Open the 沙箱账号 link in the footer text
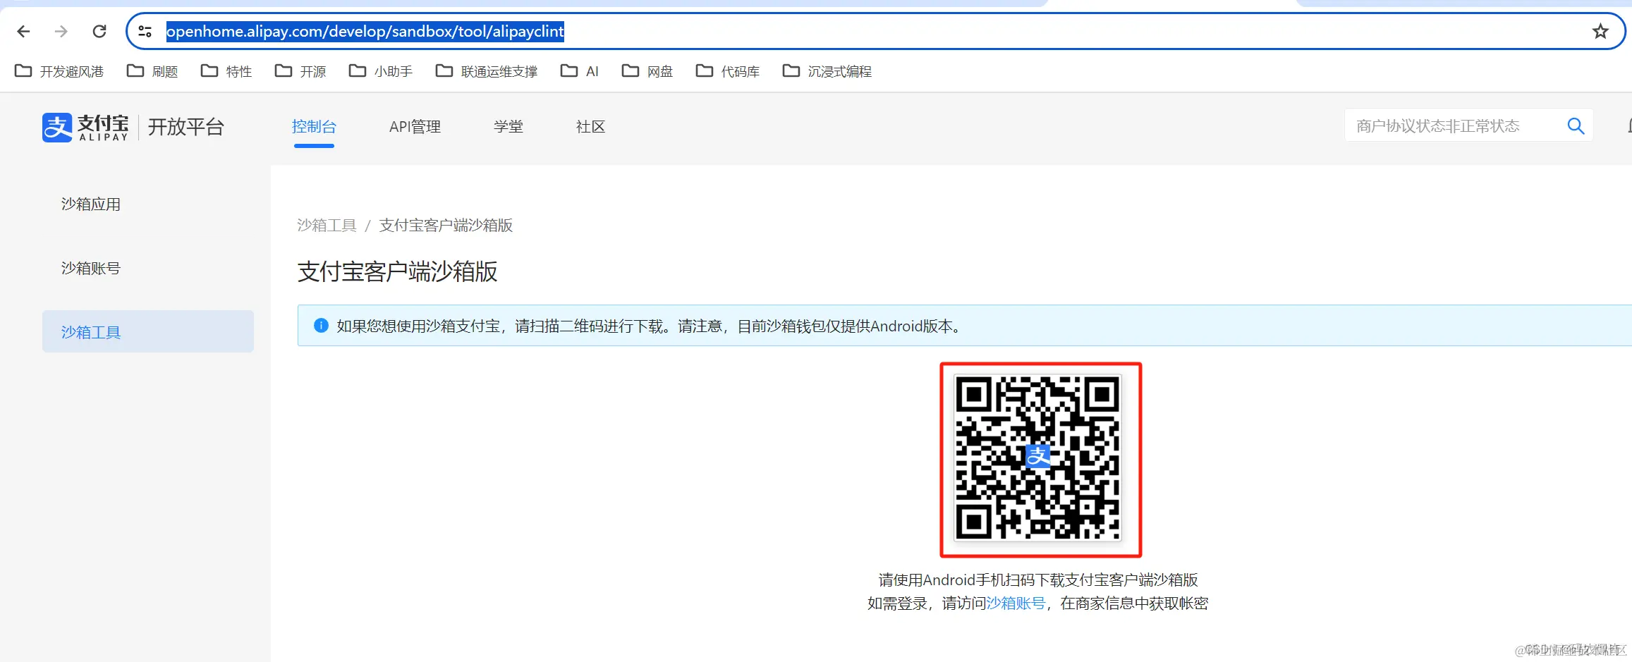The image size is (1632, 662). (x=1016, y=603)
